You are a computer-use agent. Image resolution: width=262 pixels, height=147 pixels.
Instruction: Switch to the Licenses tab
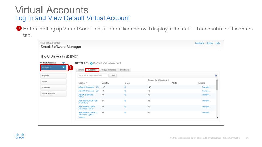(x=92, y=70)
